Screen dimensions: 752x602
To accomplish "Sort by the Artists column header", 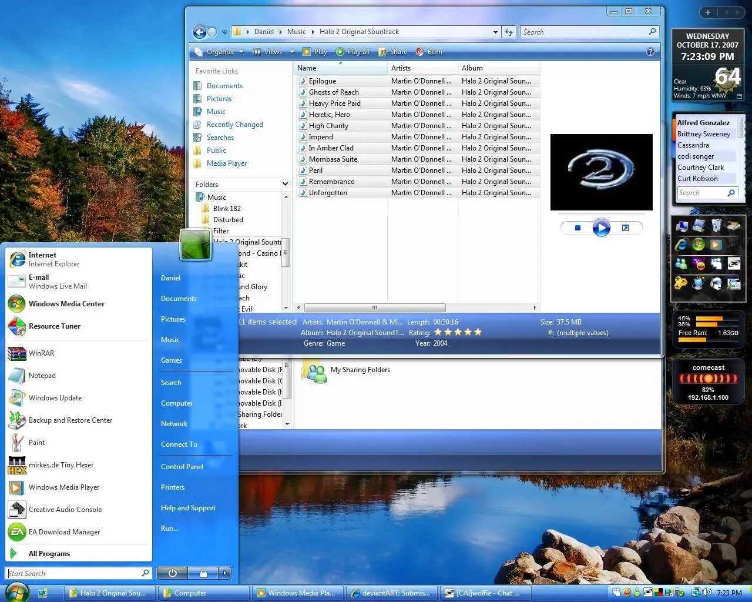I will [422, 68].
